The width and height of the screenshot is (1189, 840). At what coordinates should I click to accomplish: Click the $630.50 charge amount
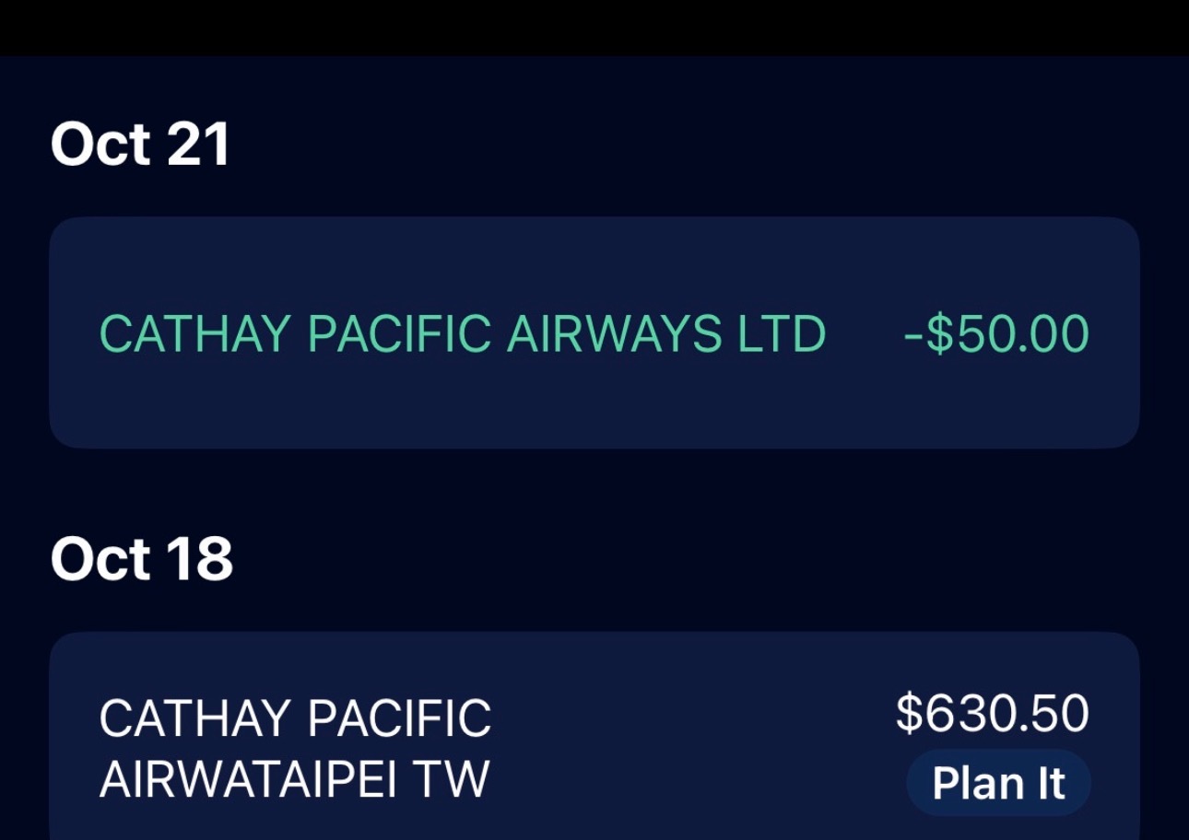pyautogui.click(x=993, y=714)
